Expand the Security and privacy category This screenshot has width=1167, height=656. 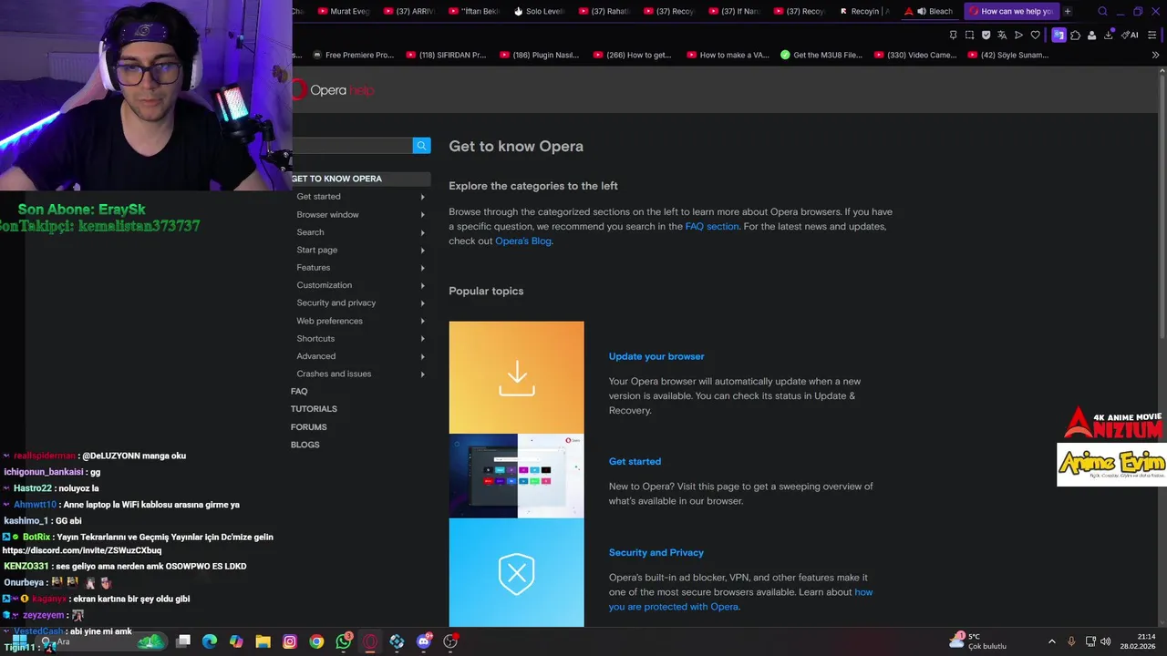(359, 302)
